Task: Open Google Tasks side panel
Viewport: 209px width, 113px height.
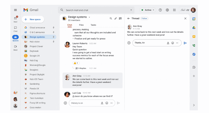Action: click(x=194, y=54)
